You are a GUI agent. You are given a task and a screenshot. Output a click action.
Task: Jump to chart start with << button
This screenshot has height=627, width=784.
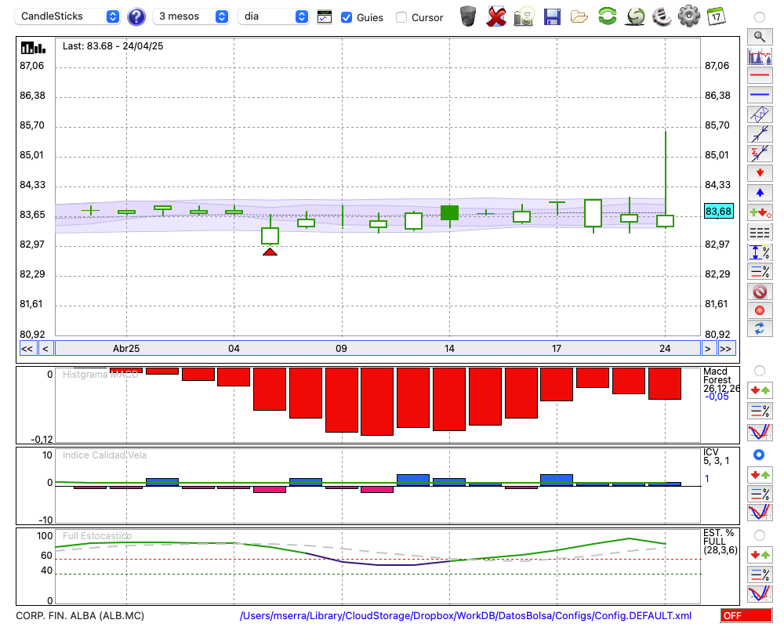pos(27,349)
